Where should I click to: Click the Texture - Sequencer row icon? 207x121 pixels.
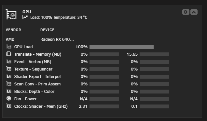coord(9,69)
